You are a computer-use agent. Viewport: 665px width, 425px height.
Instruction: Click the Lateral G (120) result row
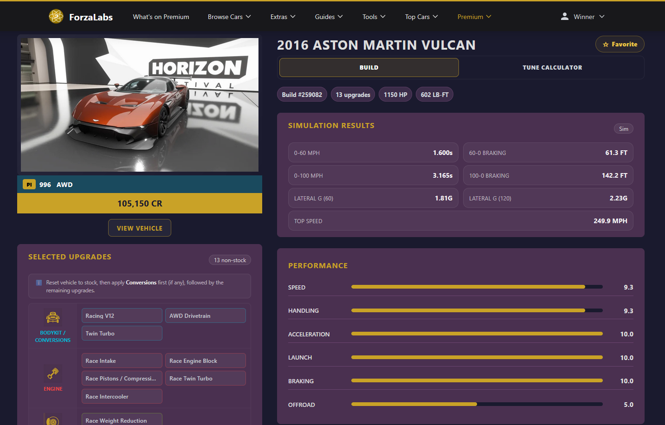click(548, 198)
